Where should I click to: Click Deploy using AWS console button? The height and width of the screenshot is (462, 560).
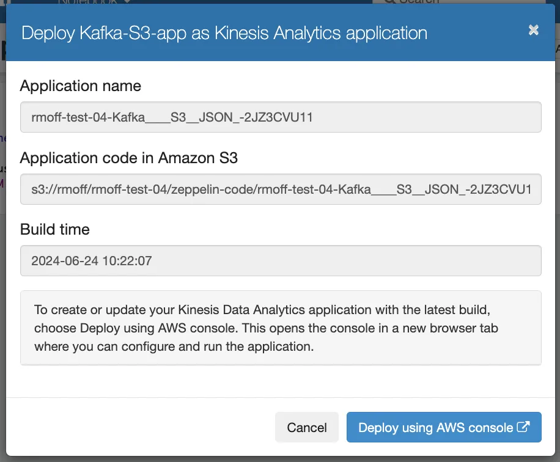(x=444, y=427)
